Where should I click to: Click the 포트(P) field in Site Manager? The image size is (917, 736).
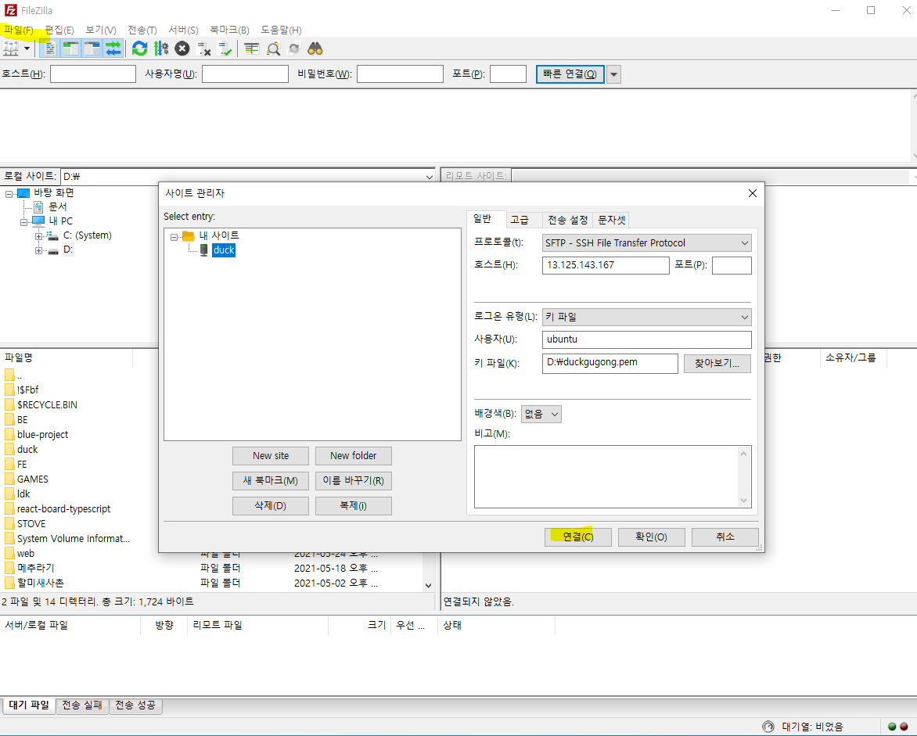click(x=731, y=265)
